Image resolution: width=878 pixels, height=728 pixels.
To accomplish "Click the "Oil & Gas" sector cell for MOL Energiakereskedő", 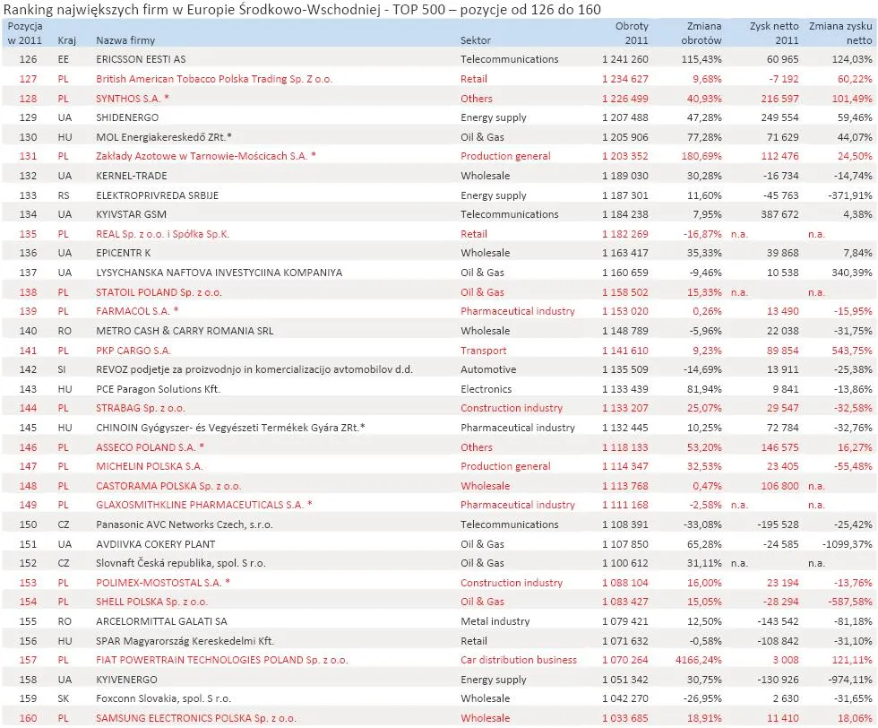I will click(x=473, y=136).
